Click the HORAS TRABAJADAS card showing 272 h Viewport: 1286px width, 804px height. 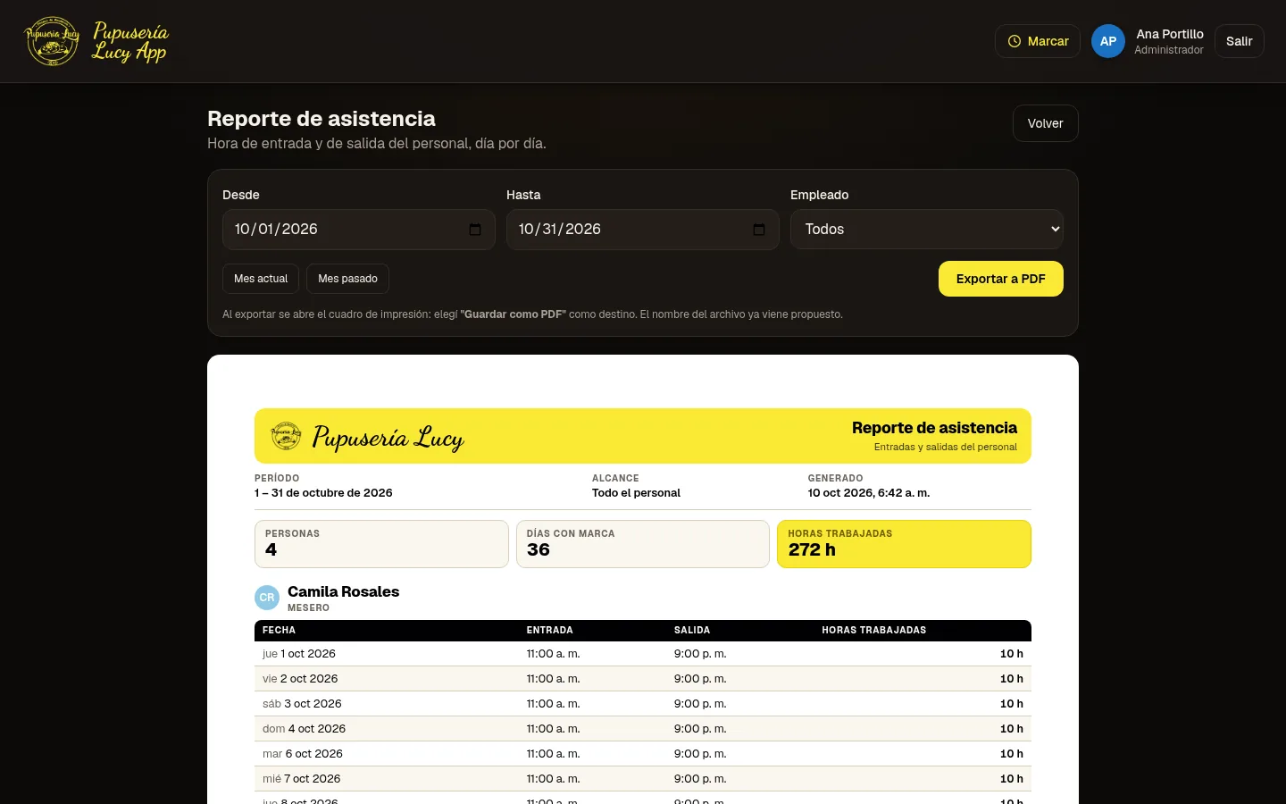pos(904,544)
